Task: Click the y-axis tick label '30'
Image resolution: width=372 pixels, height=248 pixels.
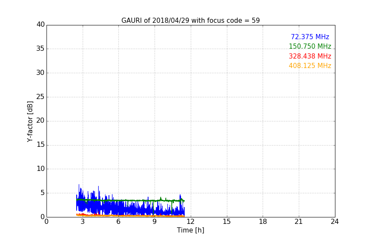Action: (x=40, y=73)
